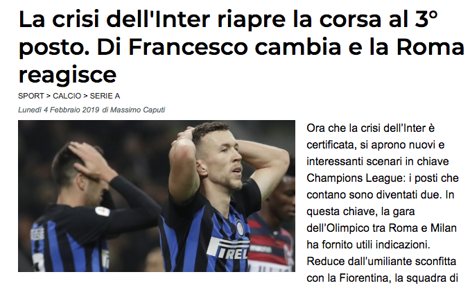Open the SPORT breadcrumb link
Viewport: 470px width, 288px height.
(x=31, y=96)
